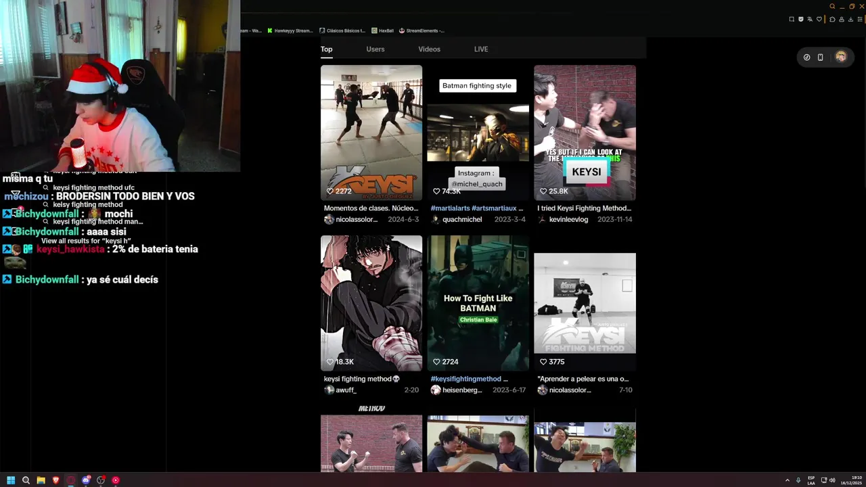This screenshot has height=487, width=866.
Task: Click the 25.8K likes heart icon
Action: click(x=543, y=191)
